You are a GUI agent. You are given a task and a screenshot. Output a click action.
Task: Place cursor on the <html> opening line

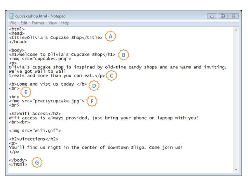[17, 29]
